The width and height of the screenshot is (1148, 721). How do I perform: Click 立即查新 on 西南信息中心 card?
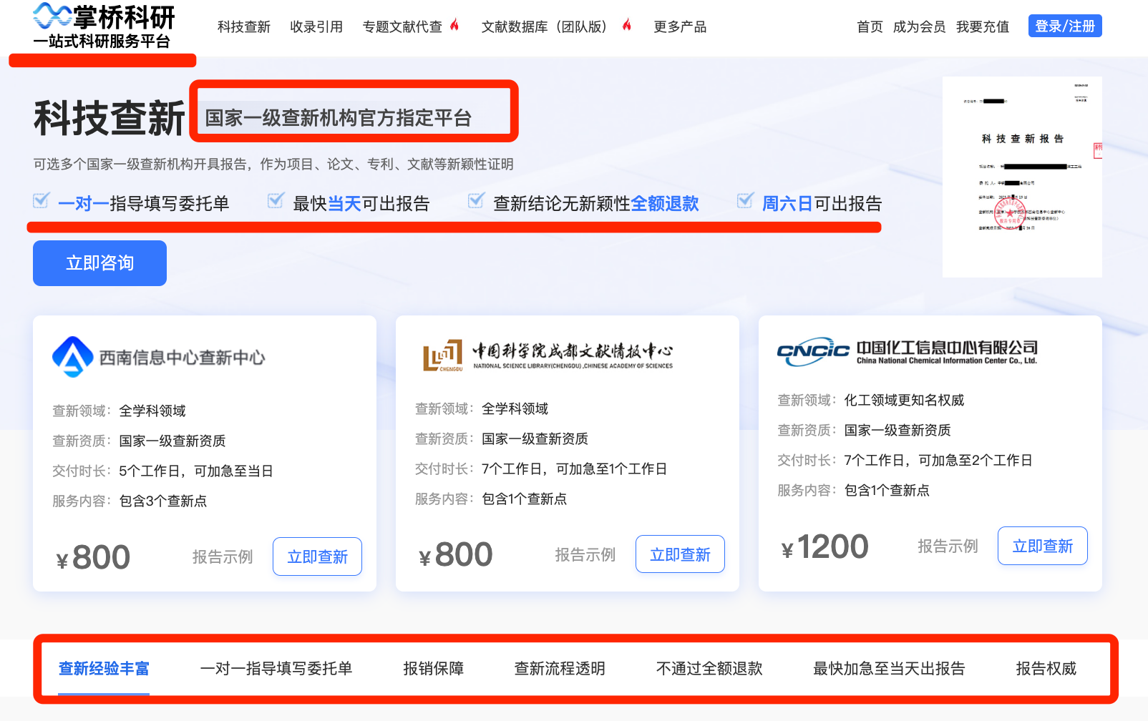[317, 556]
